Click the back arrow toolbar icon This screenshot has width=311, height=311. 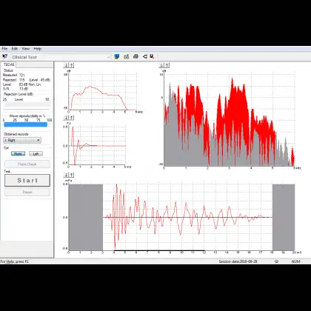[x=144, y=57]
